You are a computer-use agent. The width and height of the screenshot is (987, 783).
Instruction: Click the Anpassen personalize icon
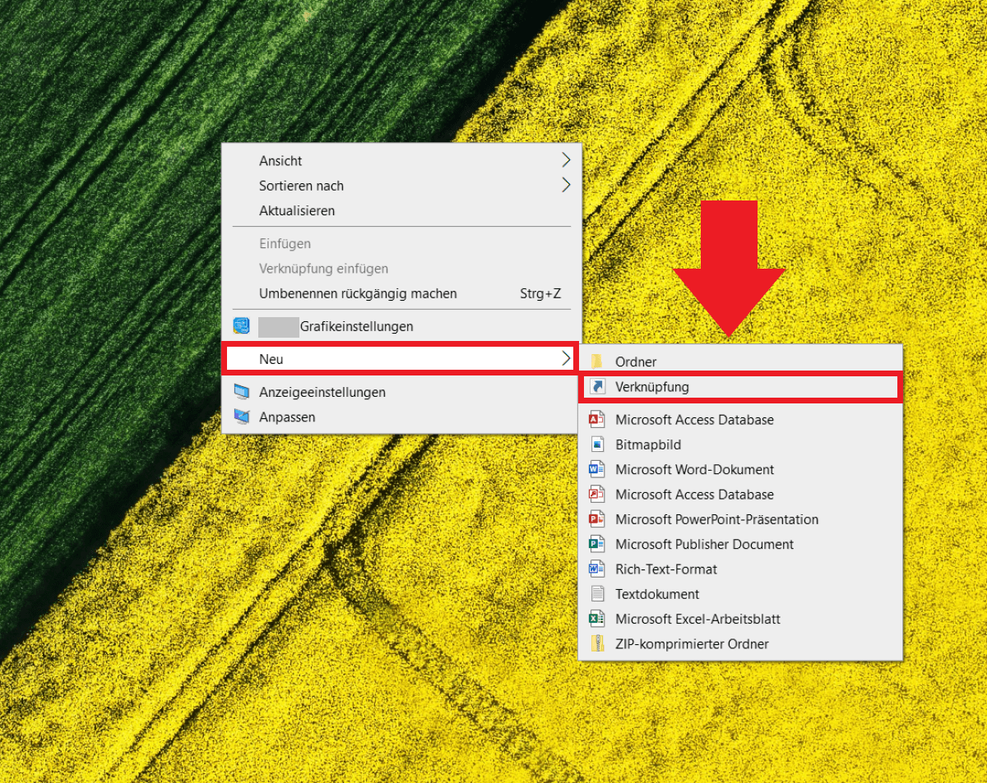[241, 417]
